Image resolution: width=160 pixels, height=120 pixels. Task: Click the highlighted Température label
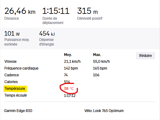15,89
